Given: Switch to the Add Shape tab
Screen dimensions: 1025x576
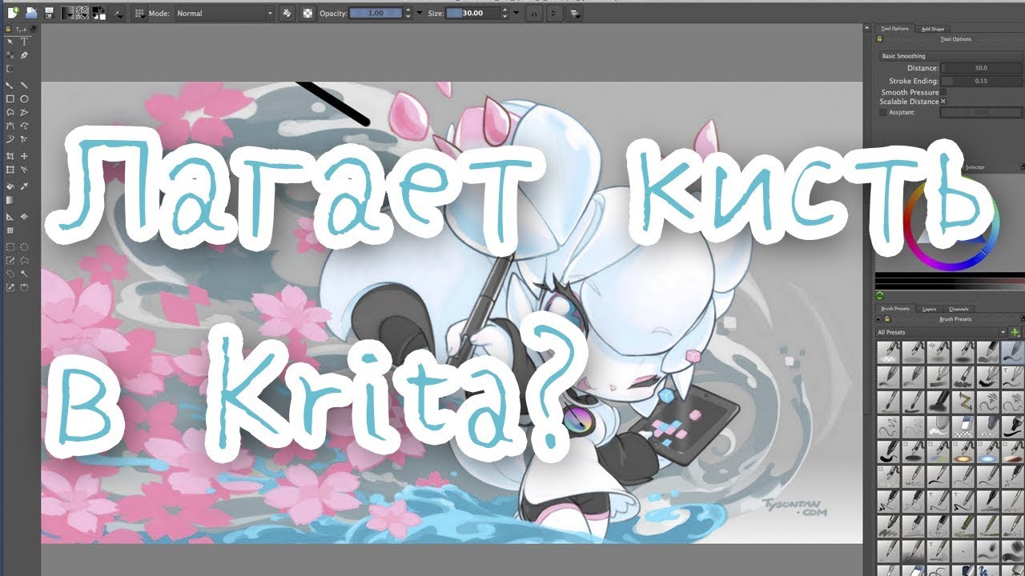Looking at the screenshot, I should [933, 29].
